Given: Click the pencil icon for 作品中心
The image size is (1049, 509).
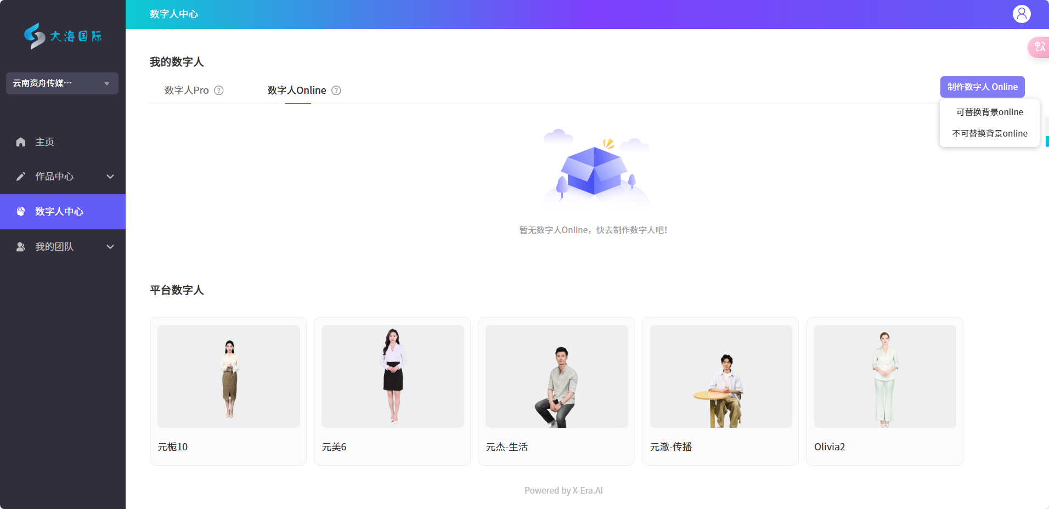Looking at the screenshot, I should tap(21, 177).
